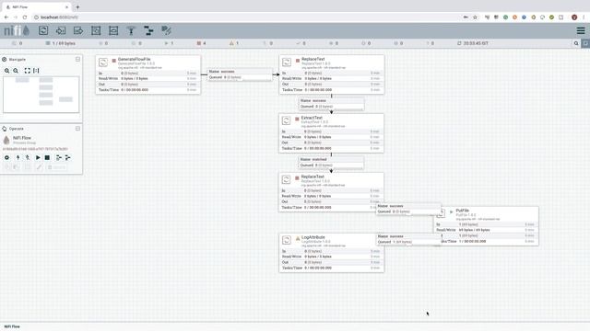Image resolution: width=590 pixels, height=331 pixels.
Task: Open the browser profile avatar
Action: tap(574, 17)
